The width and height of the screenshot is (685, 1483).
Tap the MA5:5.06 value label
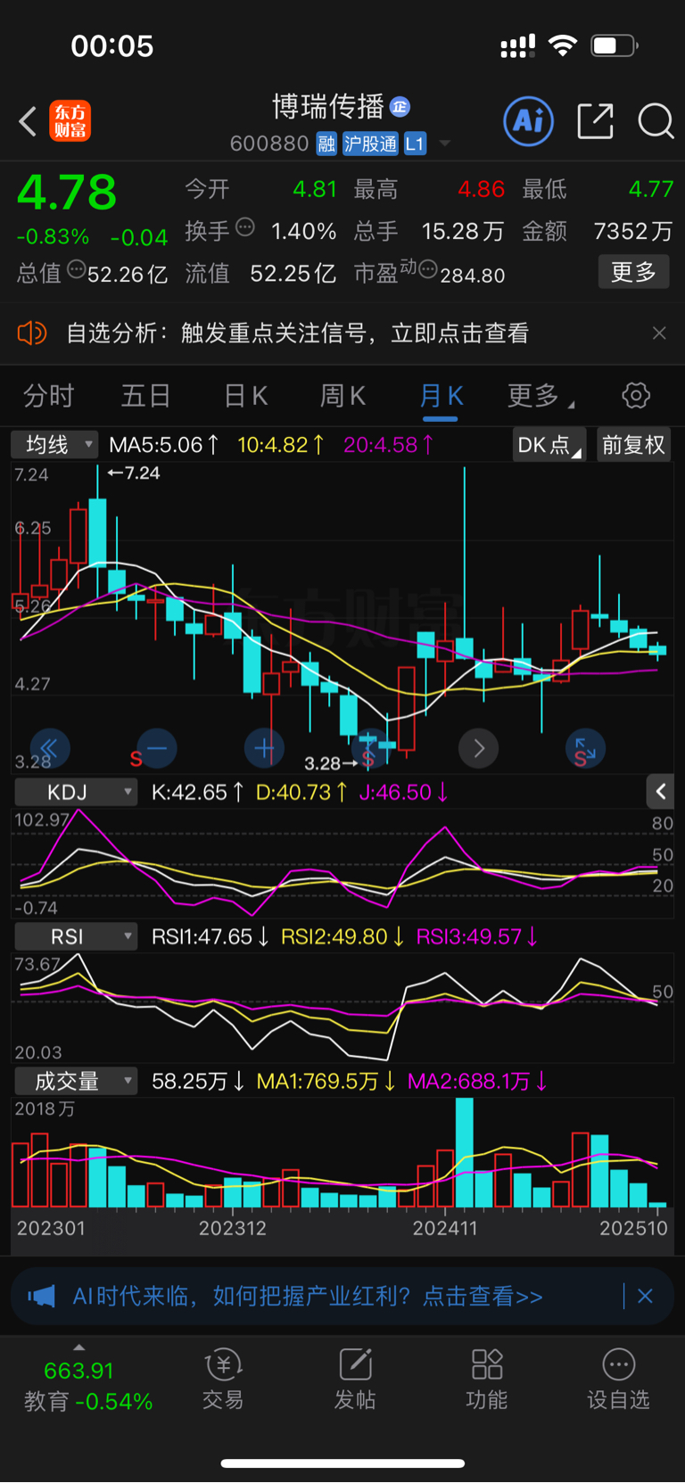click(x=164, y=444)
